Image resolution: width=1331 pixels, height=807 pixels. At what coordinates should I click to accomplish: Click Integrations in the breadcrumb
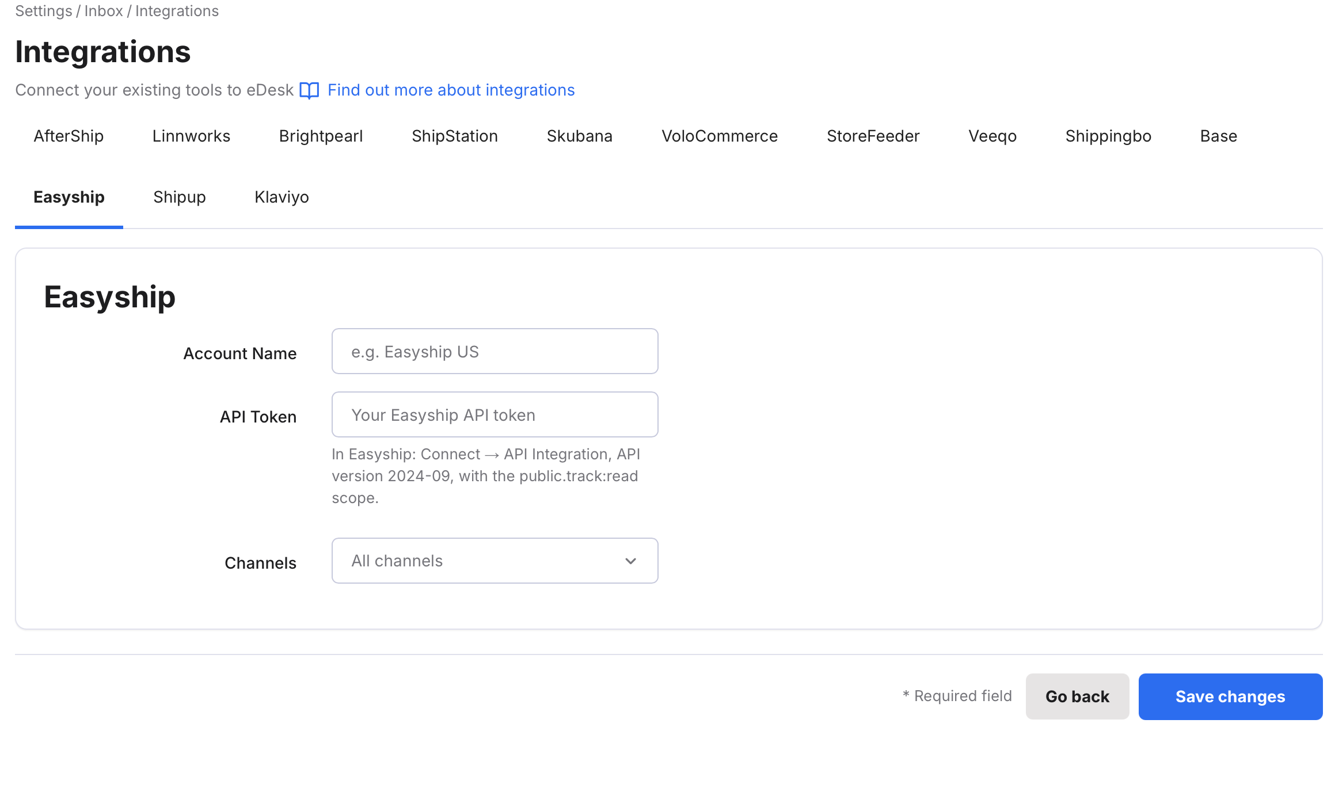177,11
